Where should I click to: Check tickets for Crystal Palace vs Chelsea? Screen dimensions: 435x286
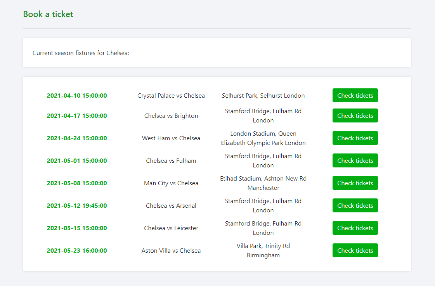tap(355, 95)
